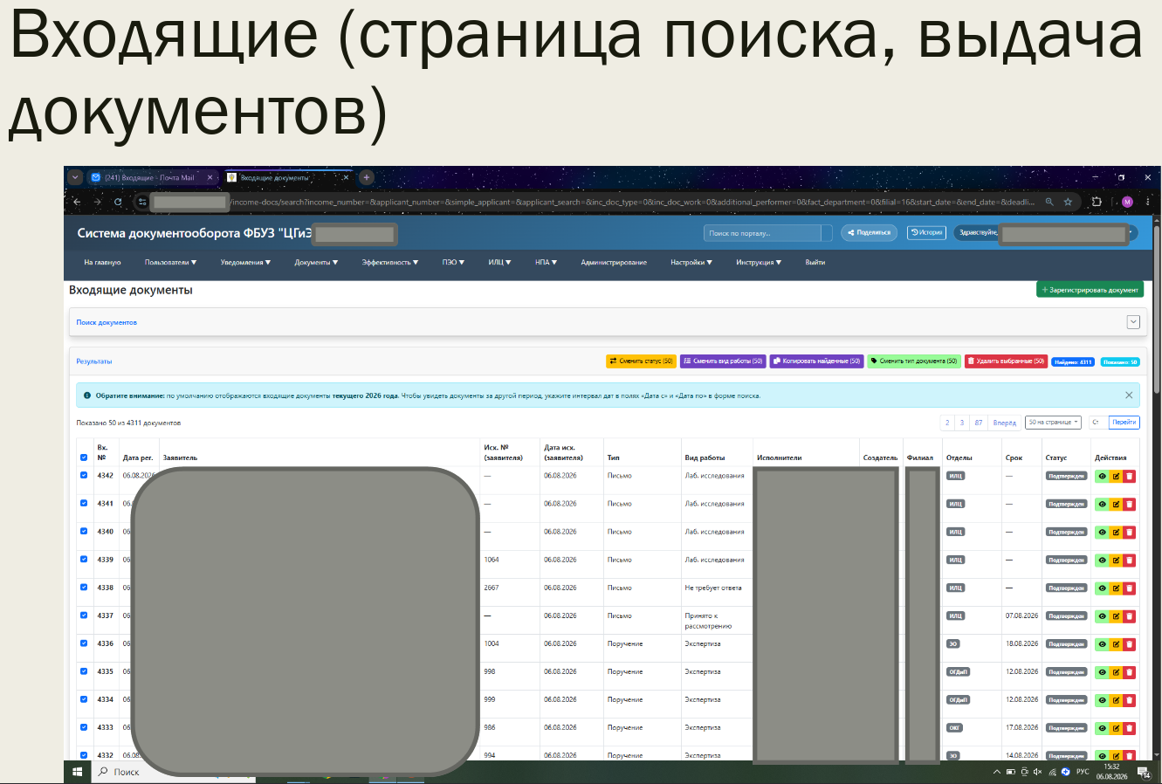This screenshot has height=784, width=1162.
Task: Click the edit icon for document 4335
Action: coord(1116,671)
